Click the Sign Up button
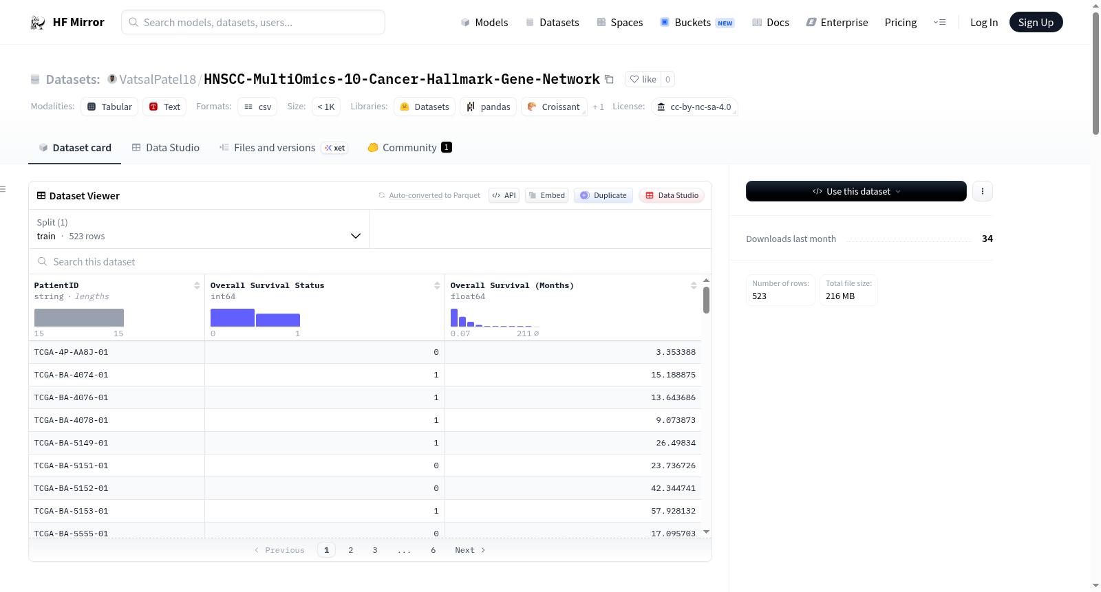The width and height of the screenshot is (1101, 592). [1036, 23]
